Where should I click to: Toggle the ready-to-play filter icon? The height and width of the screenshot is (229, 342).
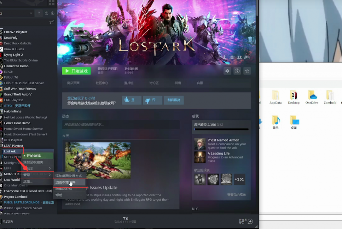(53, 13)
